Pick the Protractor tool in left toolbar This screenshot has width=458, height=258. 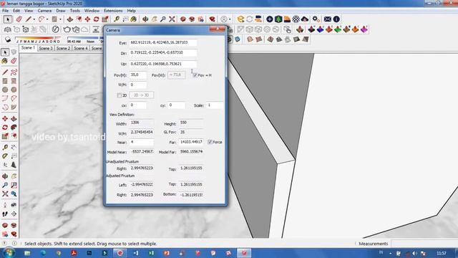point(5,156)
